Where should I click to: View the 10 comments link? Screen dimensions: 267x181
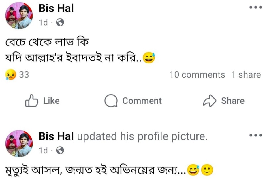pyautogui.click(x=197, y=75)
